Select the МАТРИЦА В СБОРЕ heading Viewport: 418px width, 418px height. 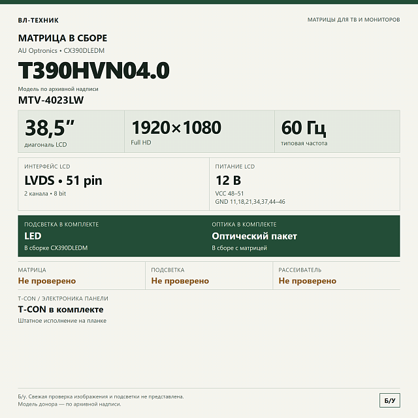[x=63, y=38]
